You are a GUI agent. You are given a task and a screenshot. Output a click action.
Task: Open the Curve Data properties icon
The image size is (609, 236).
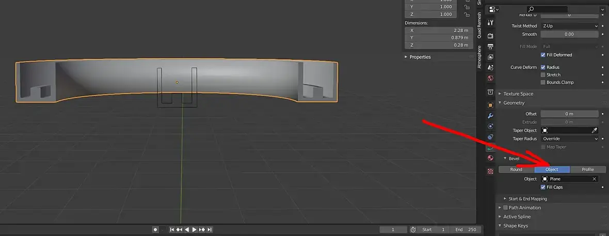[490, 147]
